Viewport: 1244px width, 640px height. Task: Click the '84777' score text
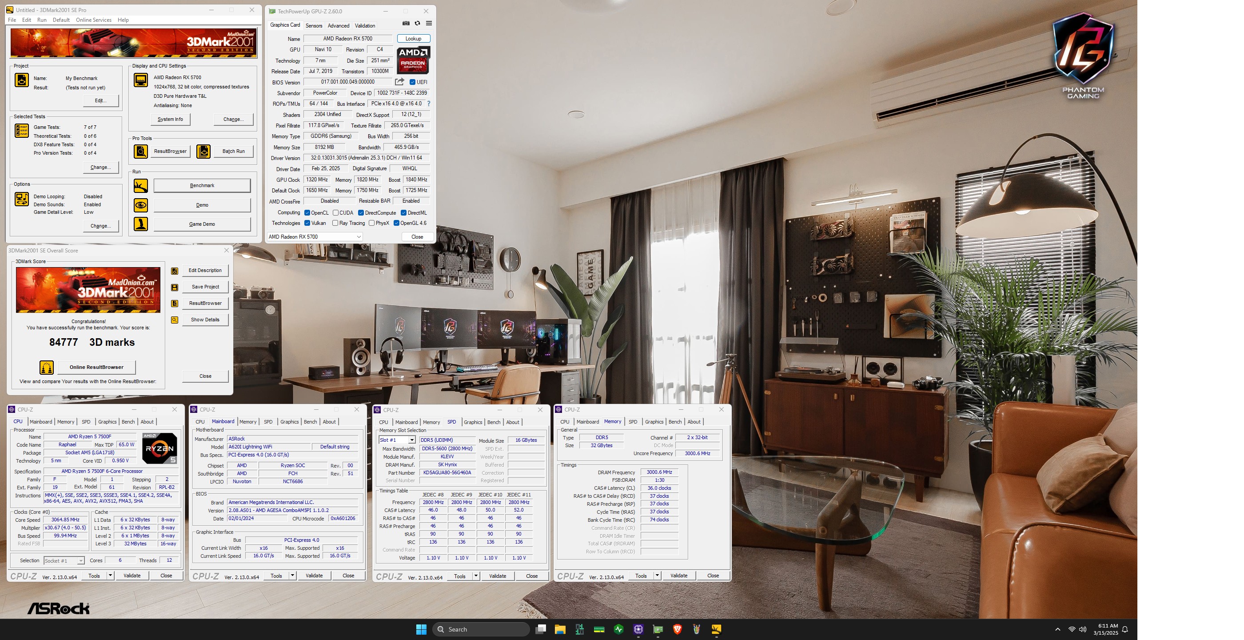tap(64, 343)
